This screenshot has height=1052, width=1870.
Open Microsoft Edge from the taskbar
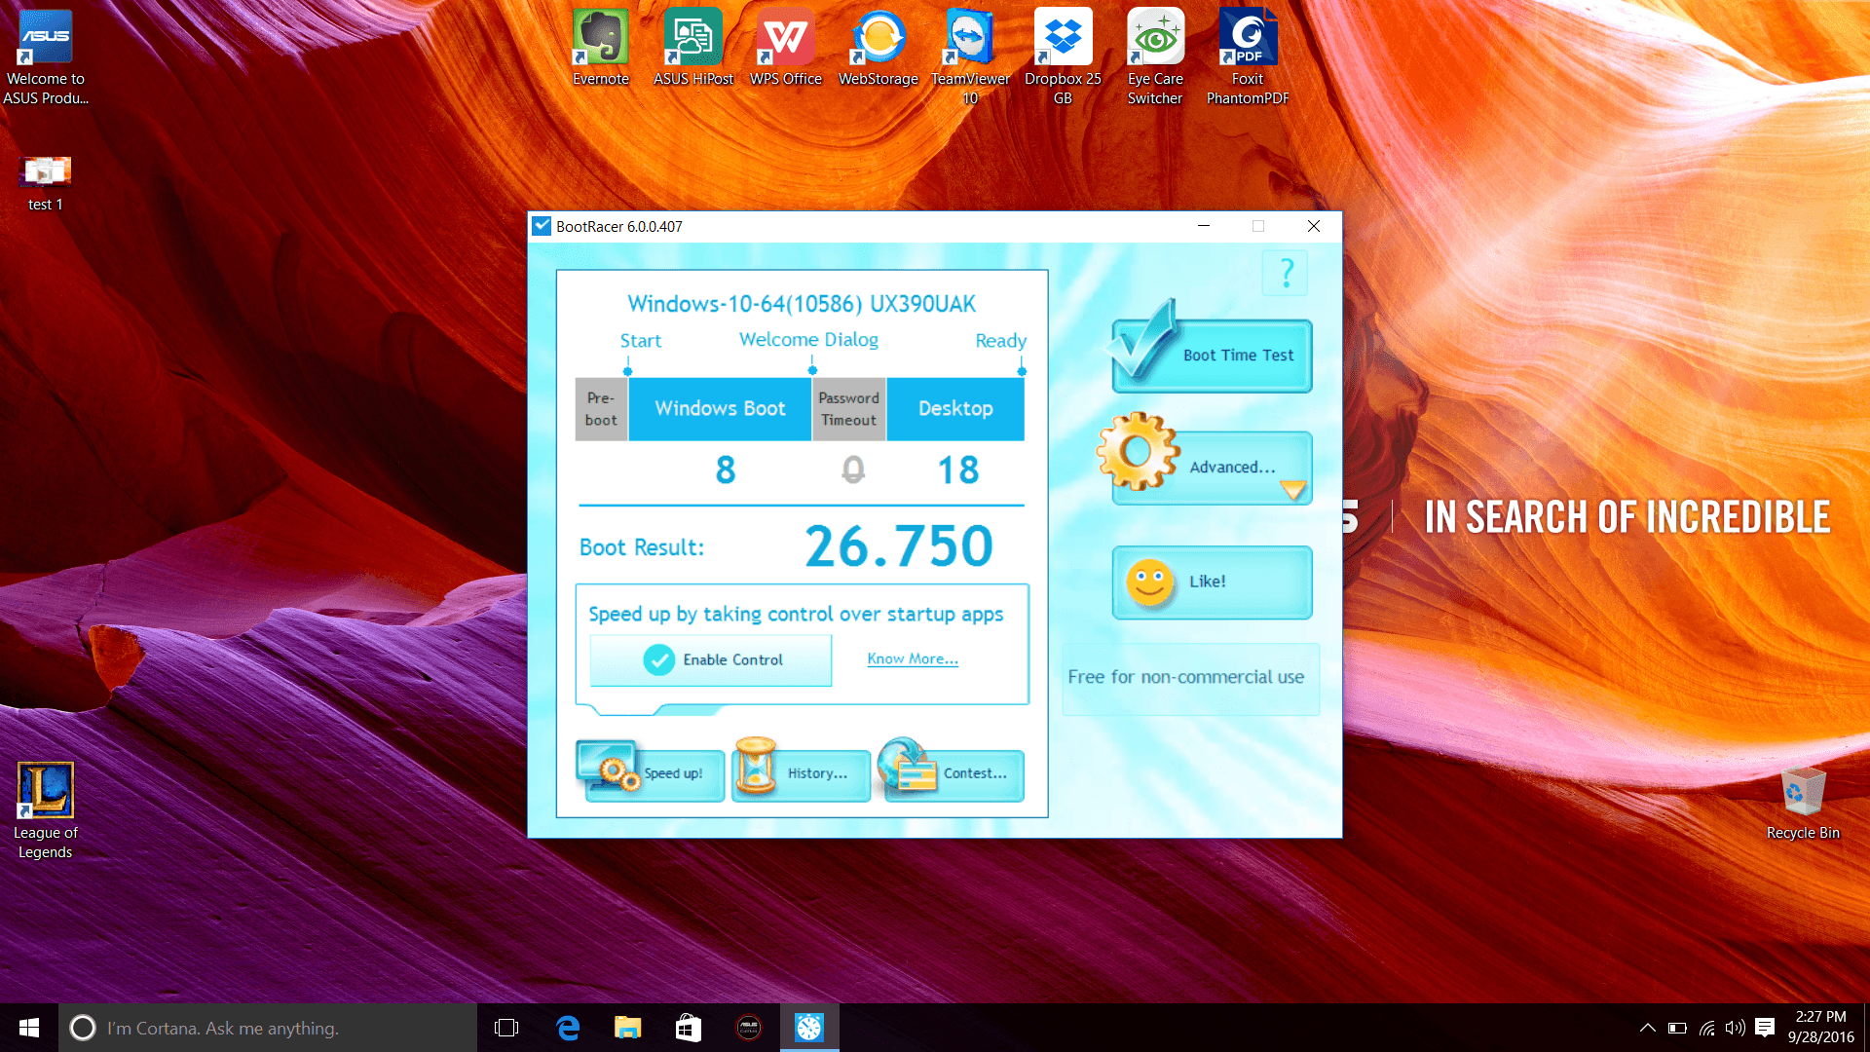click(x=568, y=1028)
